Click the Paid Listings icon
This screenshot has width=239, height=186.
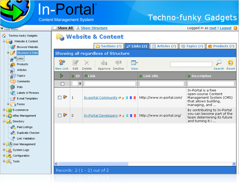point(13,127)
